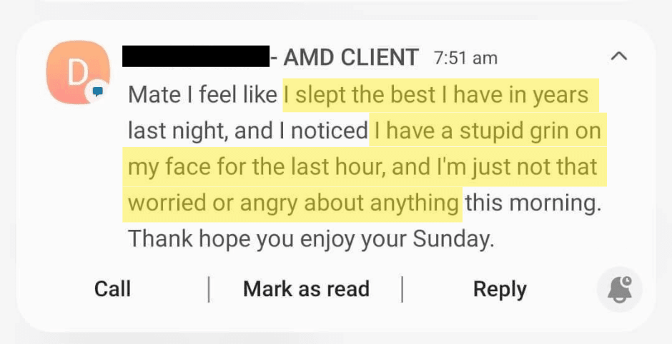
Task: Tap highlighted 'I slept the best I have in years'
Action: point(436,95)
